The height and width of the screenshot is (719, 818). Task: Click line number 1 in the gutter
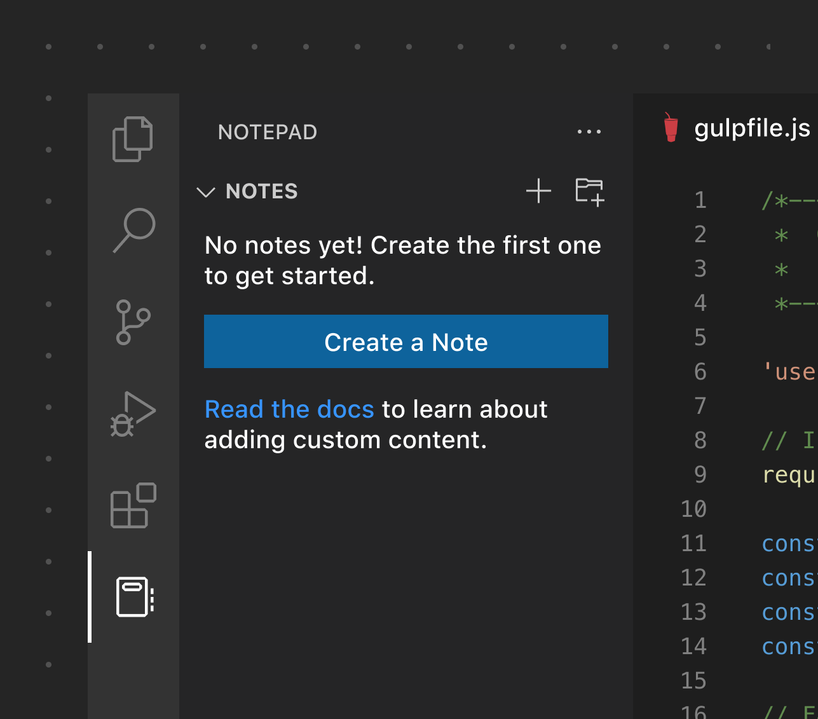[700, 200]
